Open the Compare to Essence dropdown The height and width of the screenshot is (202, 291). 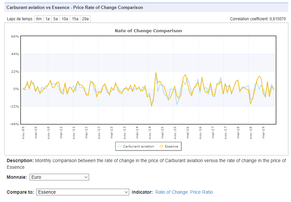click(x=83, y=192)
